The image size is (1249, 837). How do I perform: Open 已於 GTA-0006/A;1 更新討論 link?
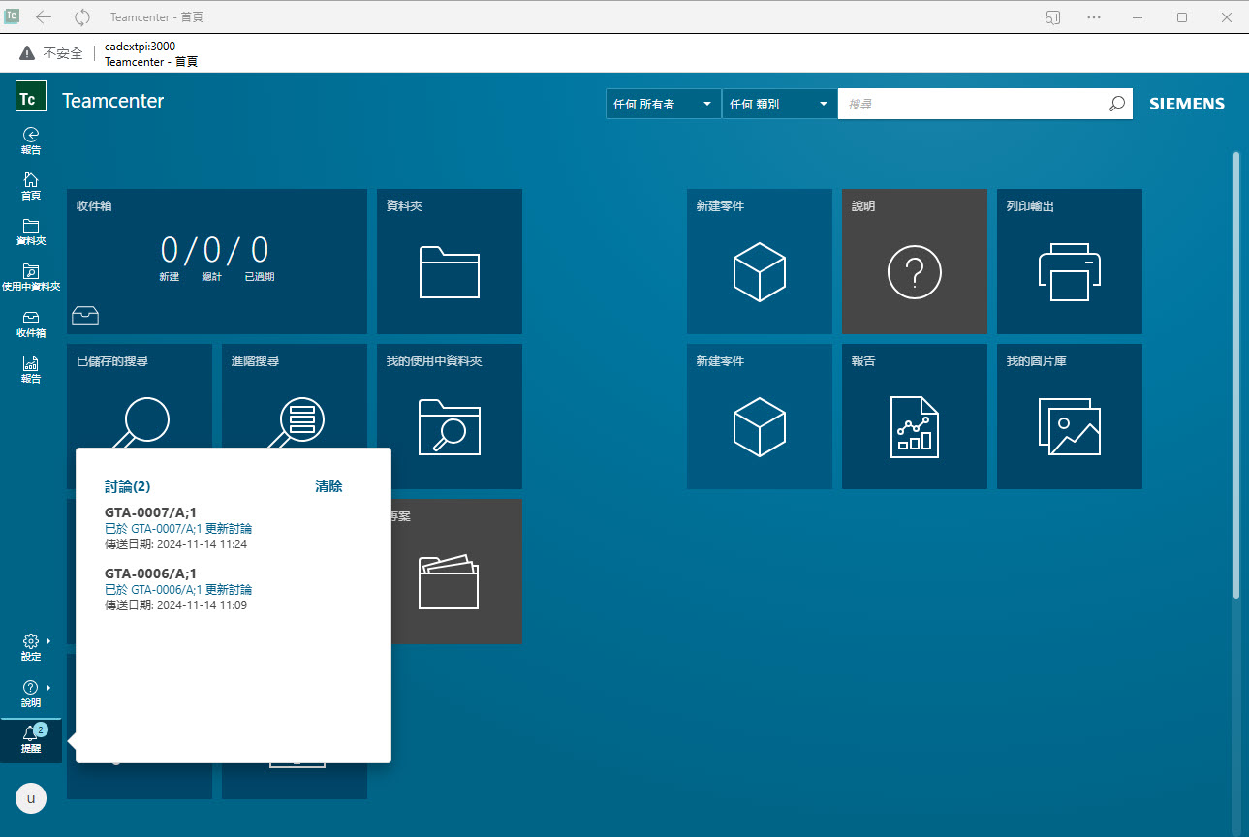pyautogui.click(x=178, y=590)
